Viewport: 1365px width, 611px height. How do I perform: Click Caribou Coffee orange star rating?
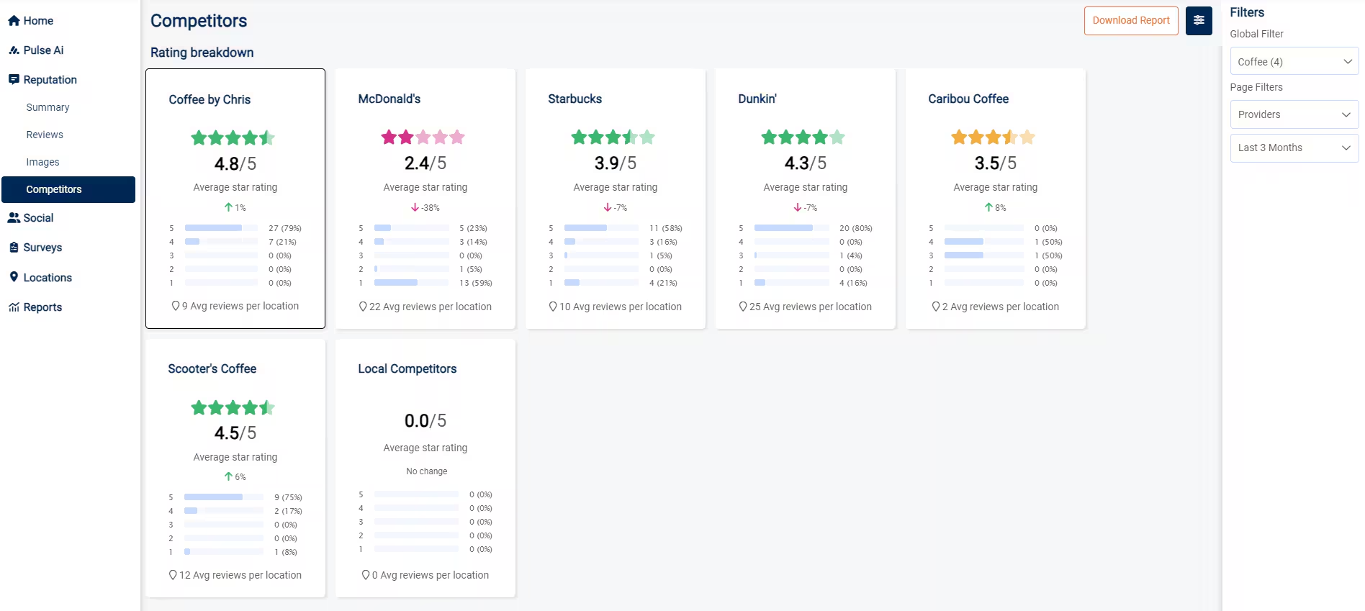994,137
